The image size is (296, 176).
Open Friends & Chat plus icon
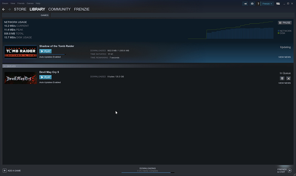290,170
